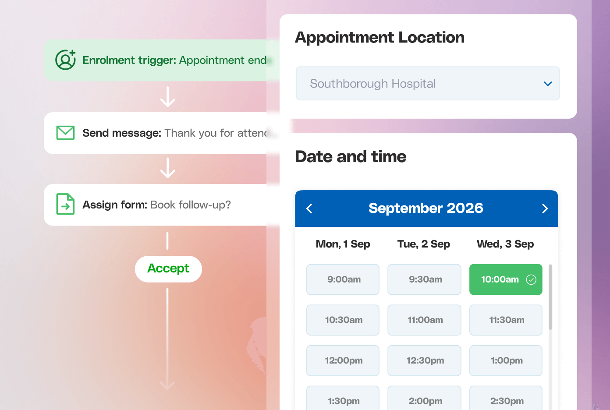Click the checkmark icon on 10:00am slot
Image resolution: width=610 pixels, height=410 pixels.
point(531,279)
